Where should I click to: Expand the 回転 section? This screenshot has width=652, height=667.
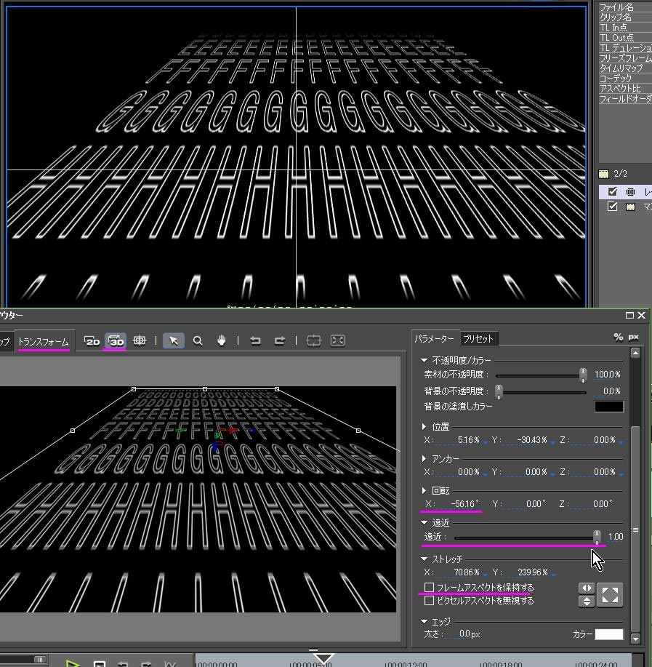(424, 491)
